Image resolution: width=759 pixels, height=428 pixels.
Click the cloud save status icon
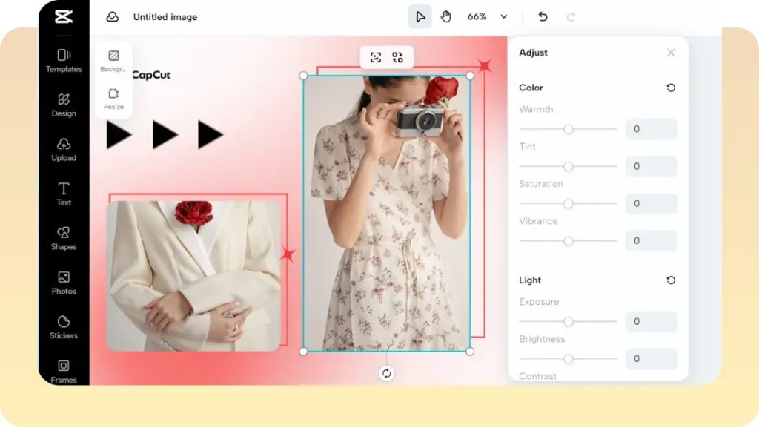click(x=112, y=16)
